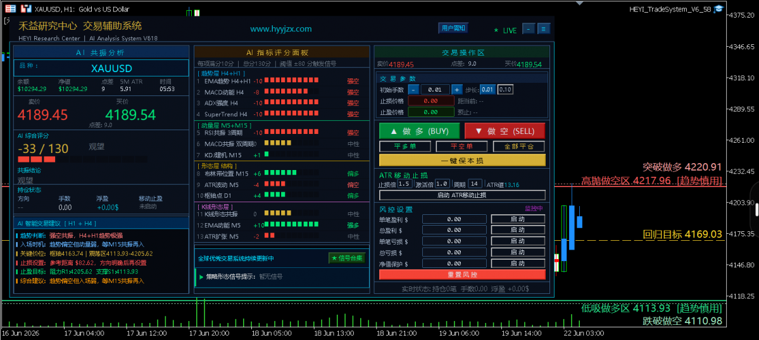Screen dimensions: 759x340
Task: Close all positions with 全部平仓
Action: pos(519,147)
